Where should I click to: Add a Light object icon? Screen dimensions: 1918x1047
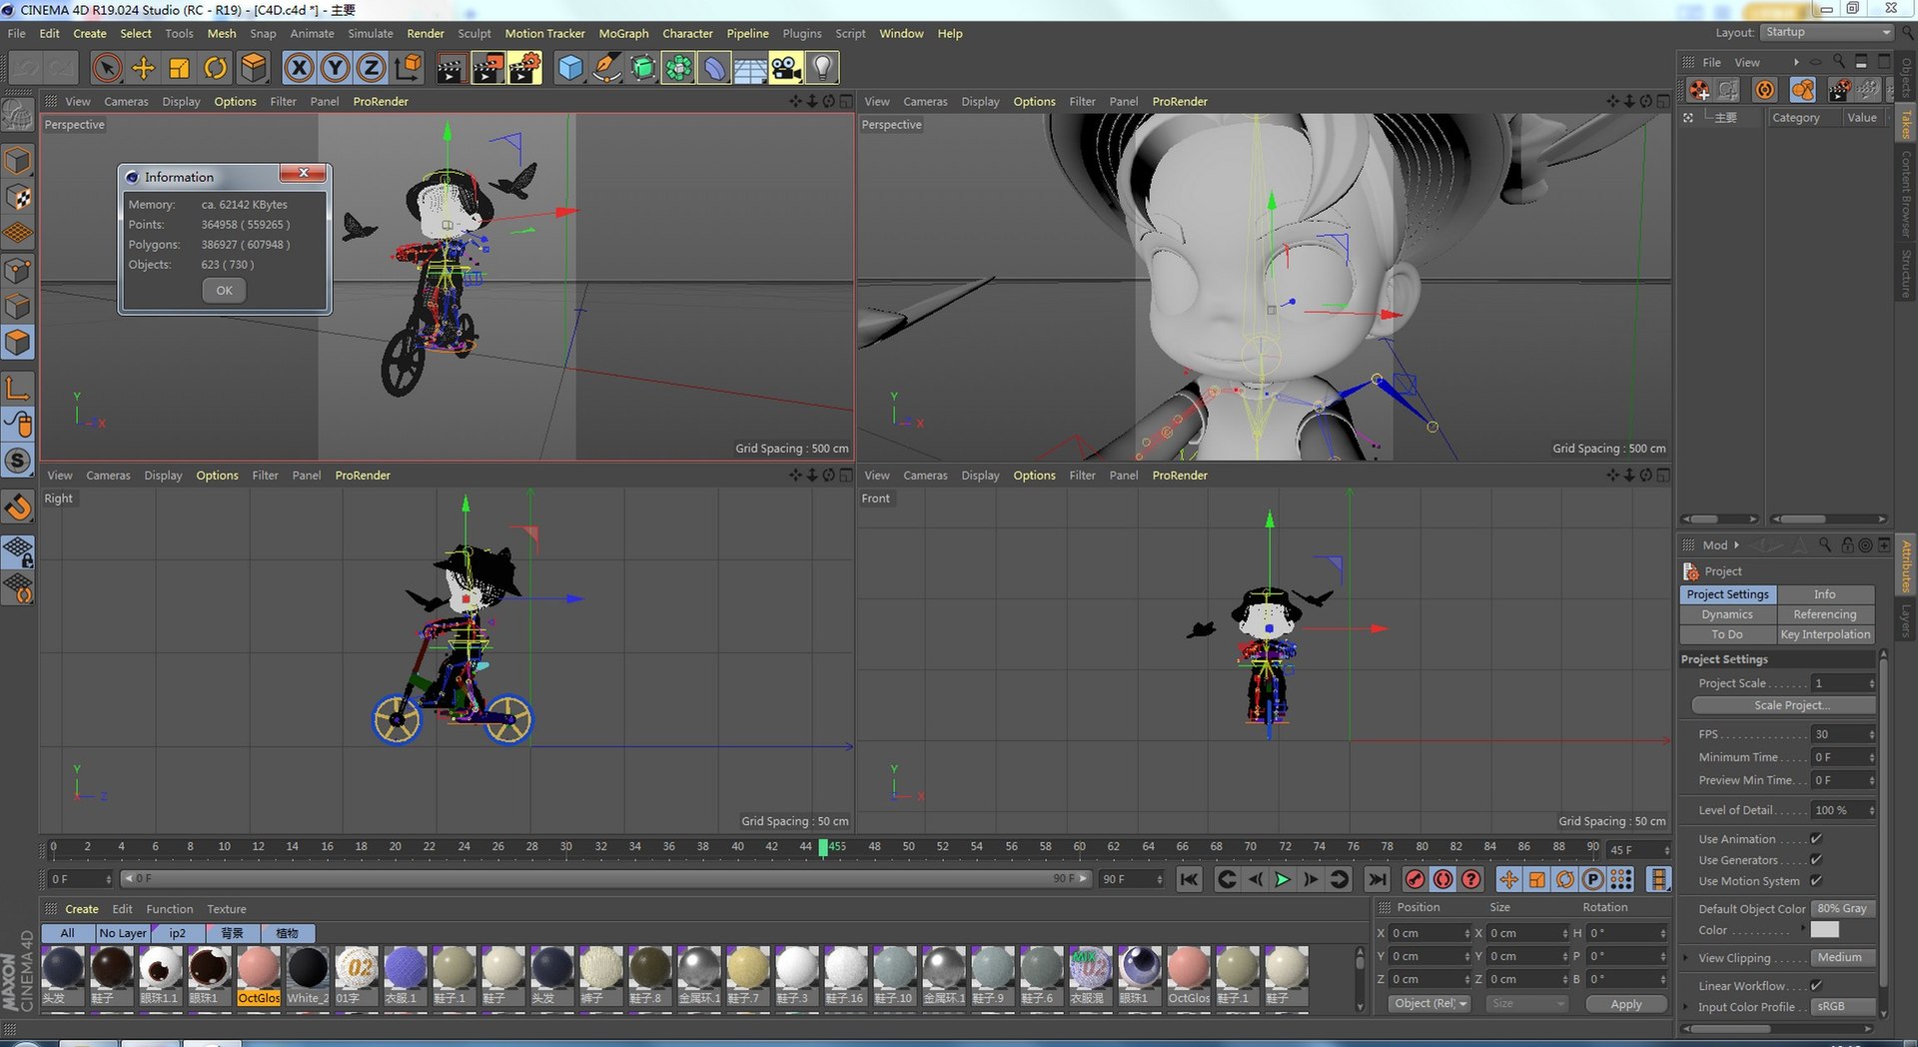822,68
